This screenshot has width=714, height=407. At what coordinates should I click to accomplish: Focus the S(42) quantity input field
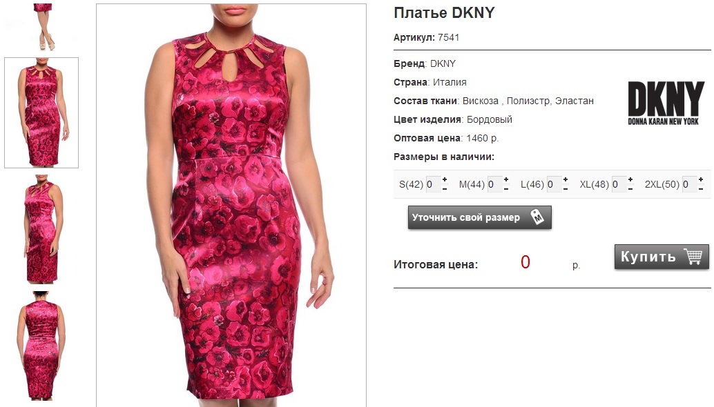tap(433, 184)
